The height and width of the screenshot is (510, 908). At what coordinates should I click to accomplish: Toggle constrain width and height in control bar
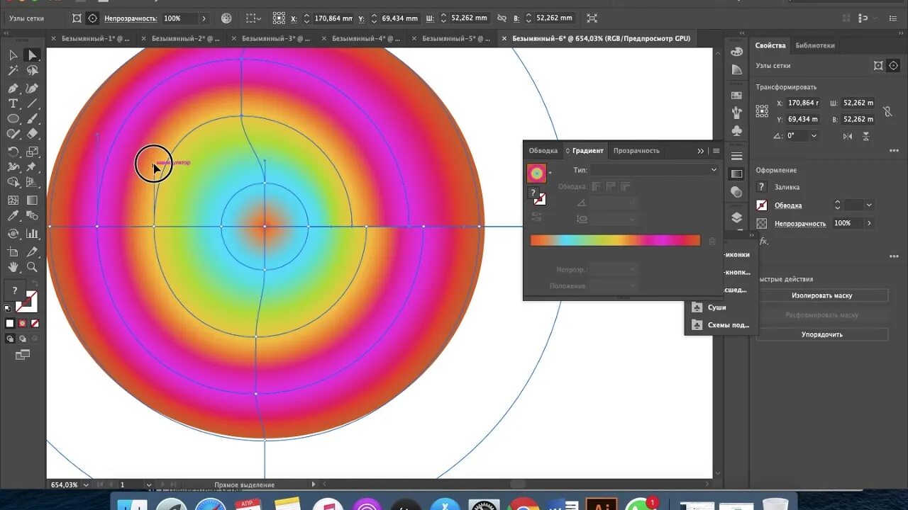coord(502,18)
